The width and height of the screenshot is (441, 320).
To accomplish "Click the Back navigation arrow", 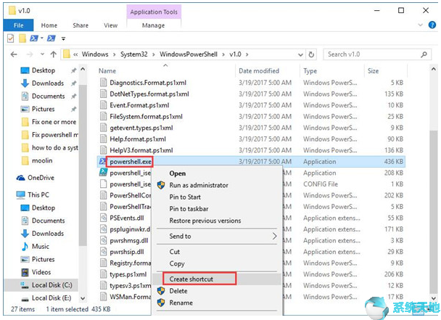I will [14, 54].
